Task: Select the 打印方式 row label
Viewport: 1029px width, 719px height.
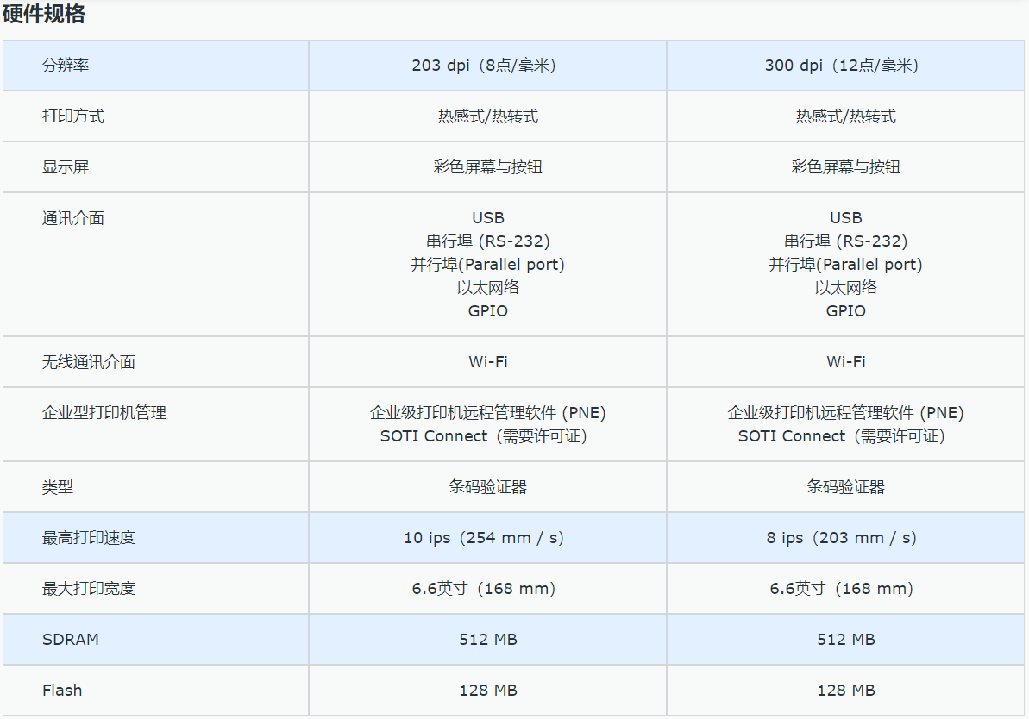Action: pyautogui.click(x=72, y=116)
